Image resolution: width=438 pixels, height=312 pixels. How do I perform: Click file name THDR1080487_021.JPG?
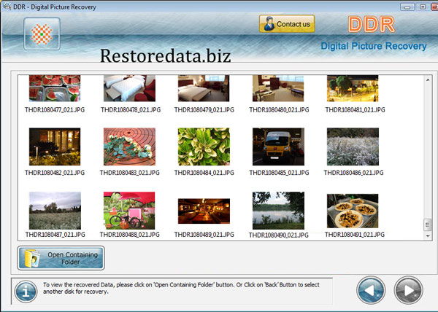[x=55, y=235]
